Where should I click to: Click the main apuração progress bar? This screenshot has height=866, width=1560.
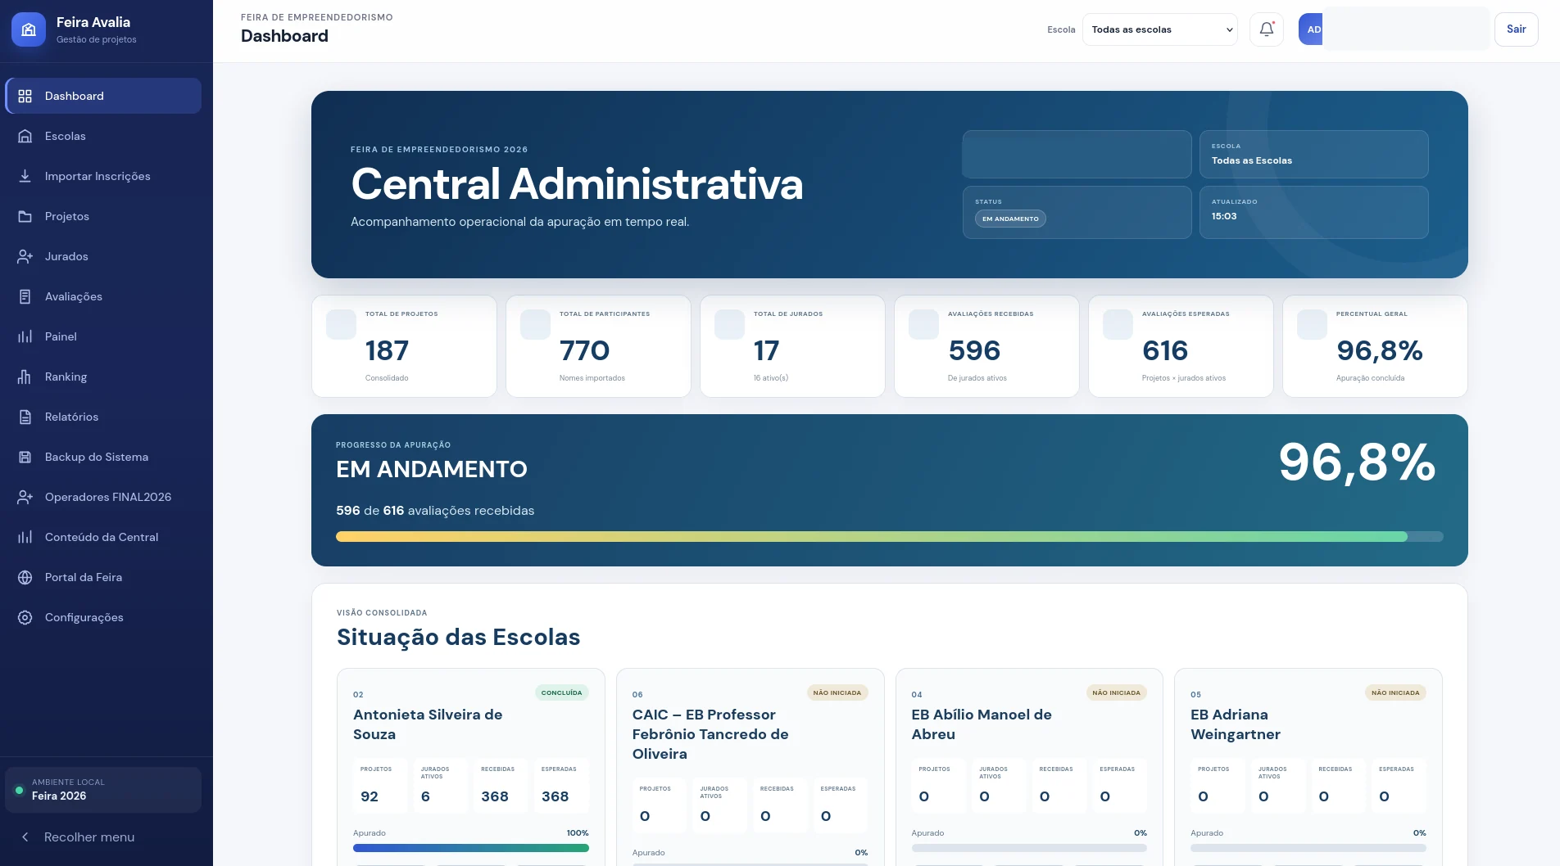[890, 537]
